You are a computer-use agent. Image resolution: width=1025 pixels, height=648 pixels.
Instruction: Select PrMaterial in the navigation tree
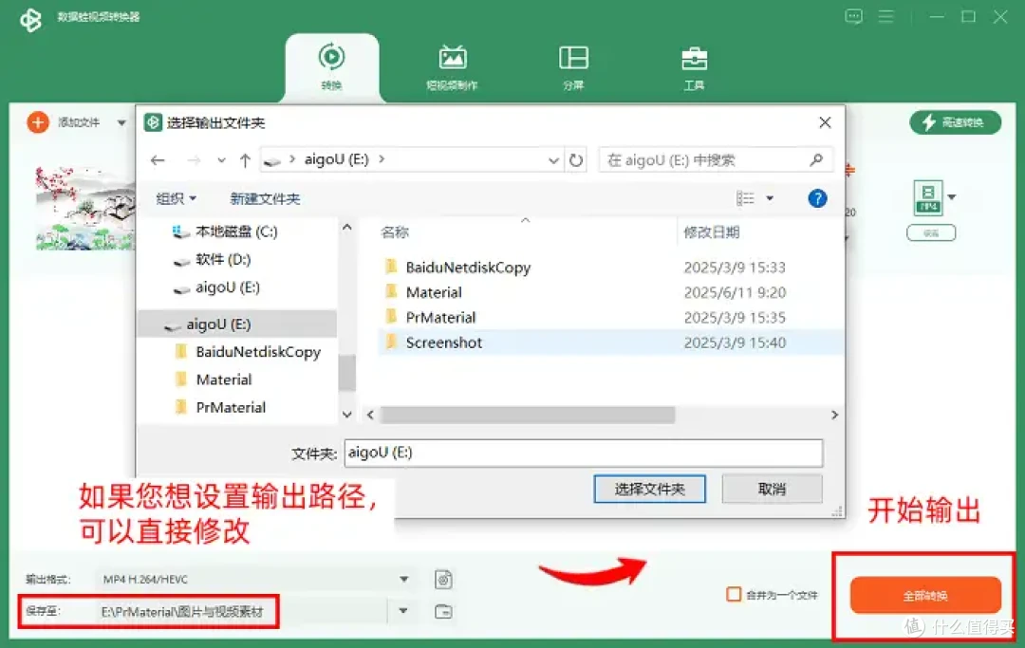tap(231, 408)
